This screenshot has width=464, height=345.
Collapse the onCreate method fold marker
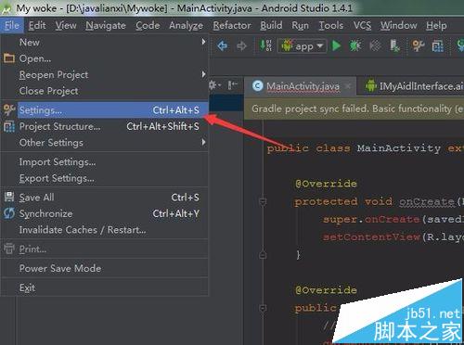click(263, 202)
